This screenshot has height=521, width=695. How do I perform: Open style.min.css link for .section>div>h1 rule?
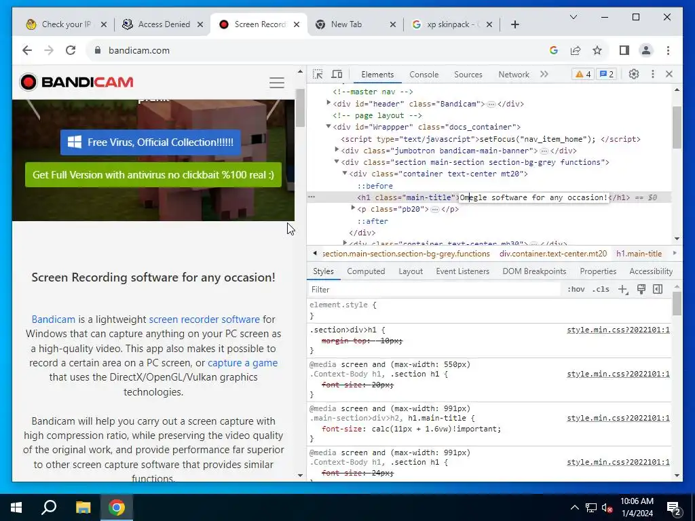coord(618,330)
